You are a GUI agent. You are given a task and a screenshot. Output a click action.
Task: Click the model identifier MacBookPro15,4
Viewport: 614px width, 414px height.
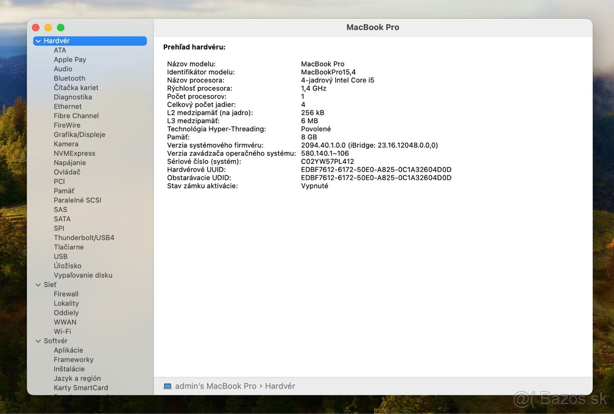[x=328, y=72]
